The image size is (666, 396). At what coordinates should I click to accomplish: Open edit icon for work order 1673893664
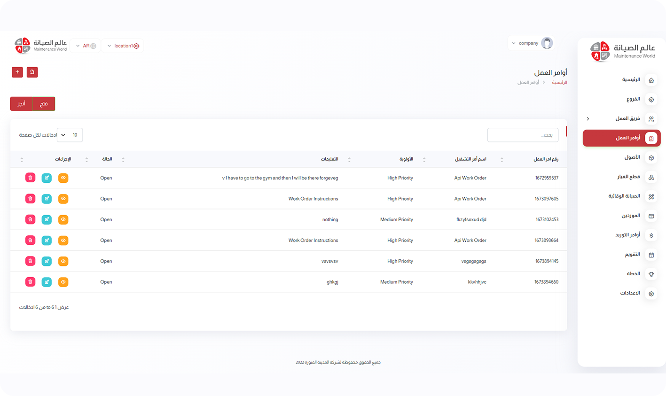(x=47, y=241)
